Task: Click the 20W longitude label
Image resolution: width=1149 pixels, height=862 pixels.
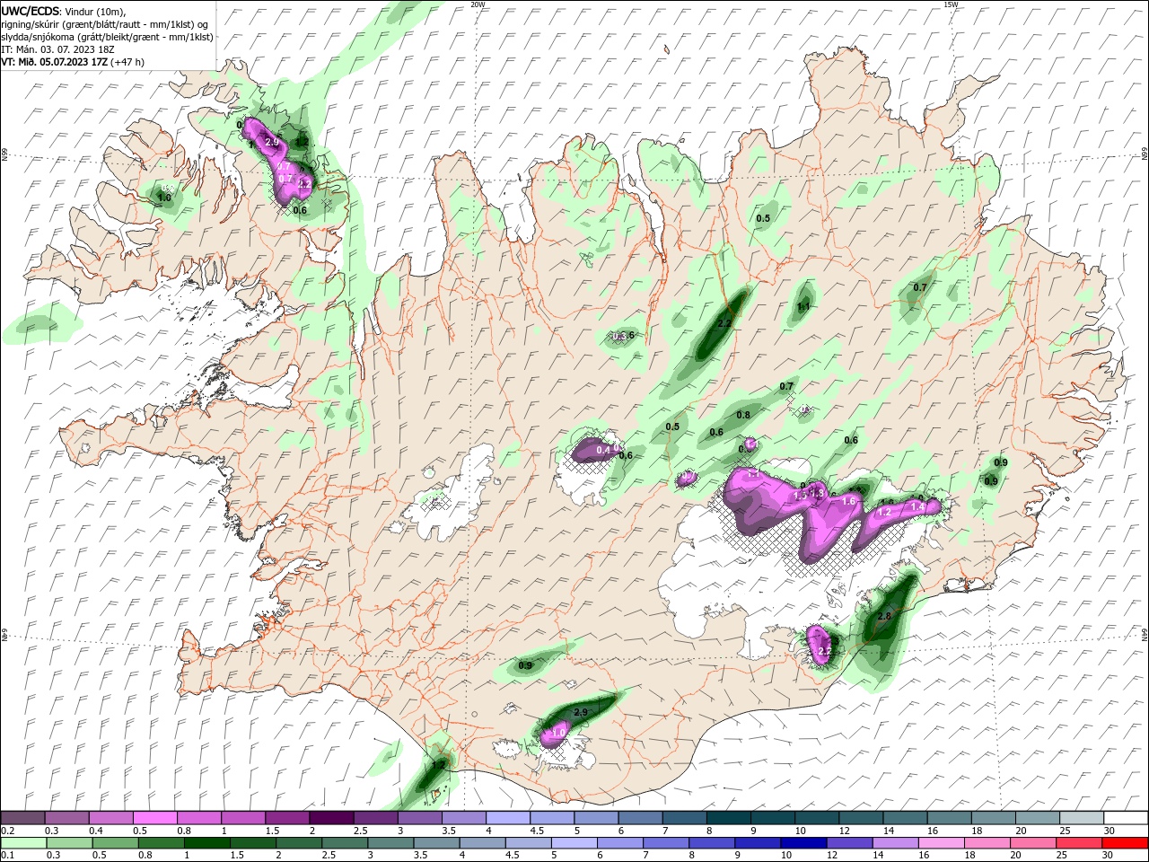Action: [x=478, y=4]
